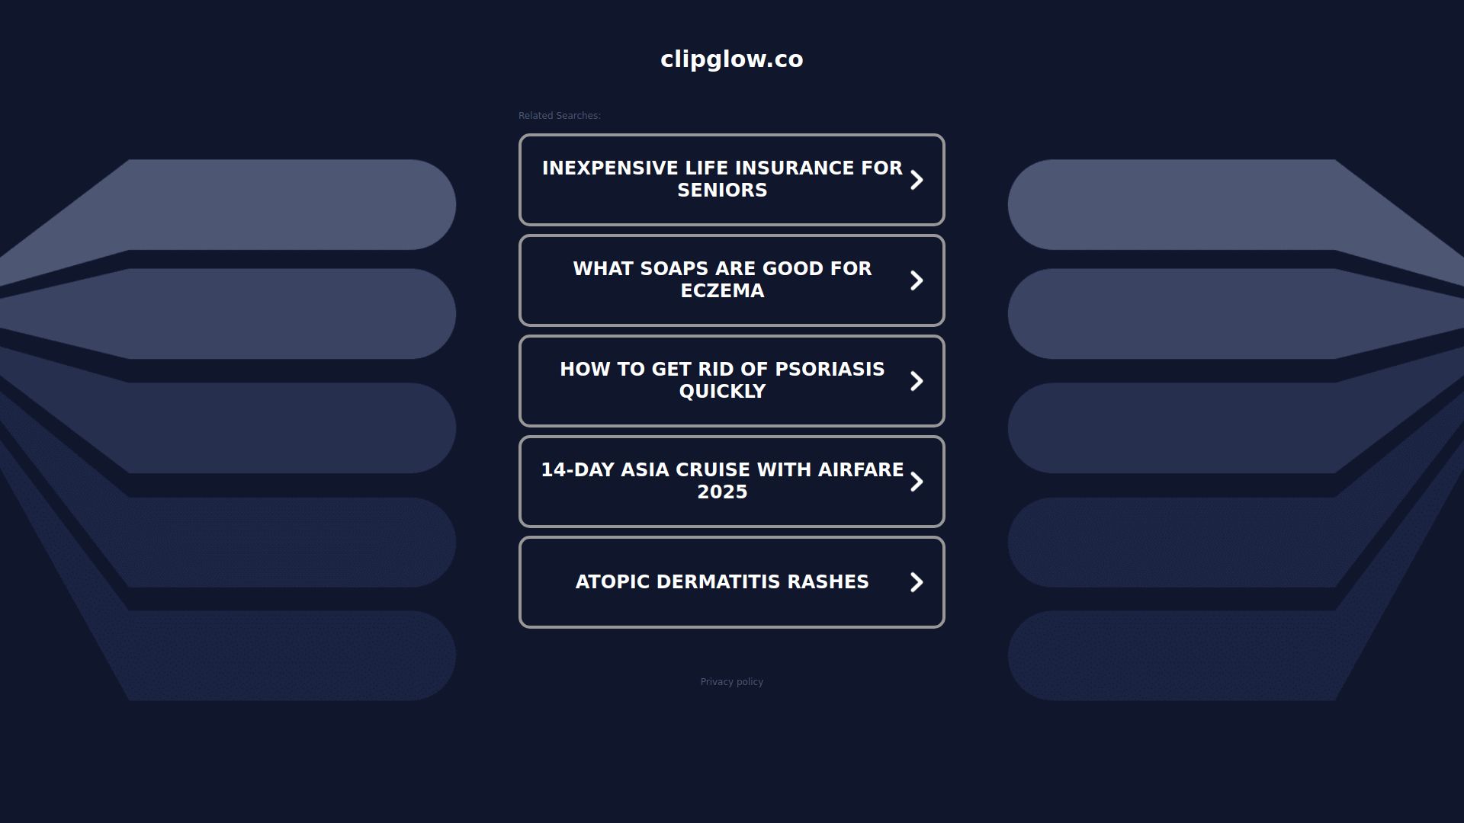Hit the arrow next to Atopic Dermatitis Rashes
Screen dimensions: 1464x823
point(917,582)
